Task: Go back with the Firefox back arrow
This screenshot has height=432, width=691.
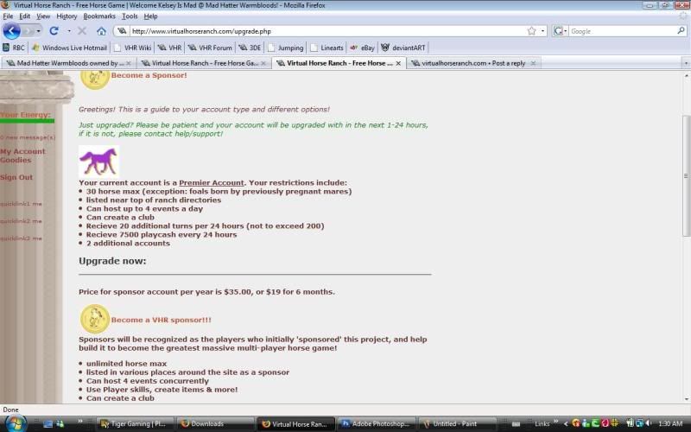Action: [11, 31]
